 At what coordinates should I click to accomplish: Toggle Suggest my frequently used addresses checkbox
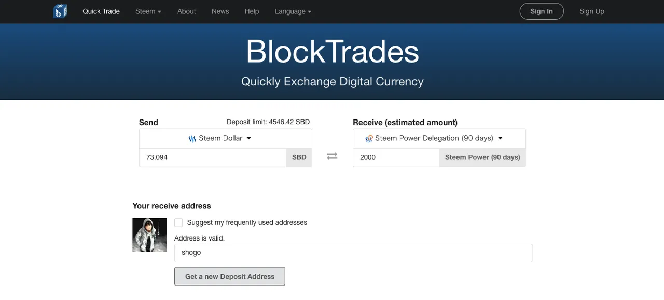pos(178,222)
